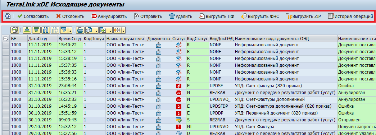
Task: Click the error status icon in row 15:51:59
Action: tap(179, 113)
